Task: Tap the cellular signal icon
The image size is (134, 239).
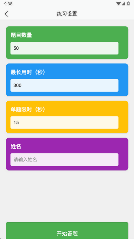Action: click(x=123, y=3)
